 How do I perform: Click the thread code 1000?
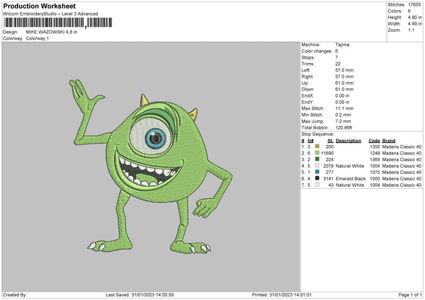tap(375, 179)
